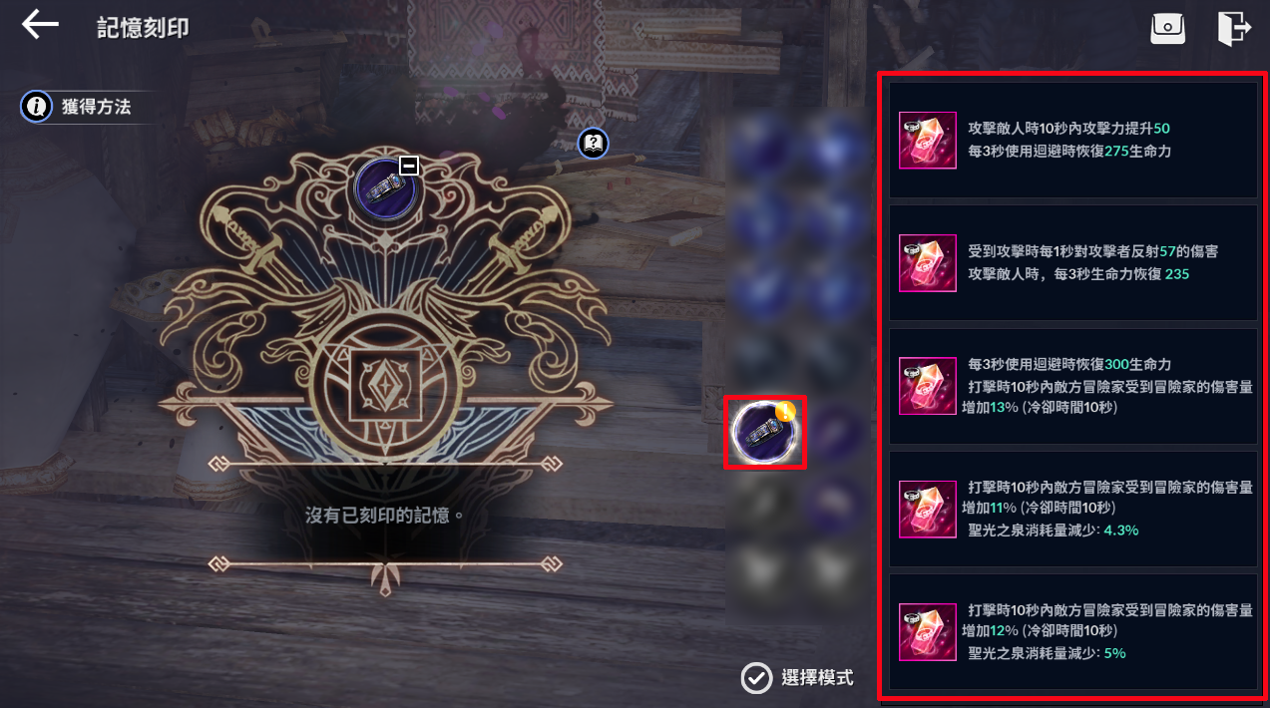Select the memory with 攻擊力提升50
The height and width of the screenshot is (708, 1270).
1072,140
